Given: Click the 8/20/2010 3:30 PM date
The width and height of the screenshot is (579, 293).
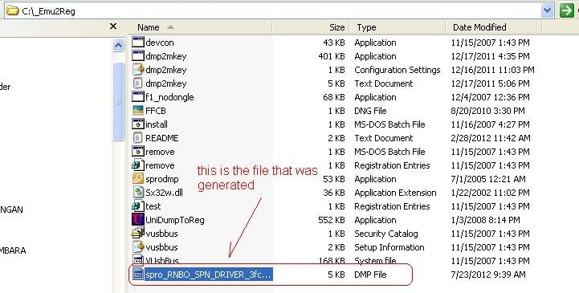Looking at the screenshot, I should pos(487,111).
